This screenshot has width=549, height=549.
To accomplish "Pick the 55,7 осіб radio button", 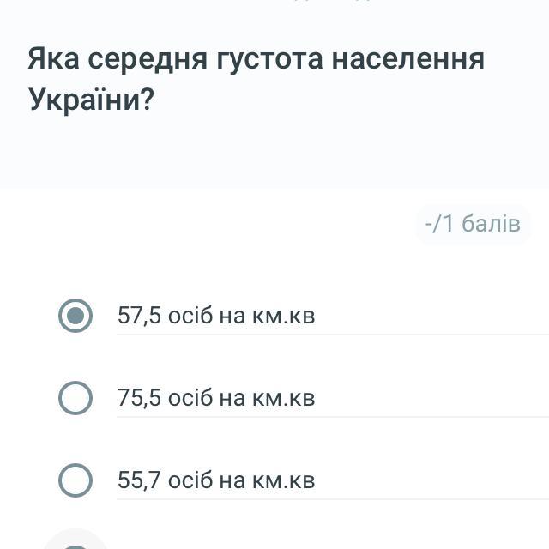I will pos(75,480).
